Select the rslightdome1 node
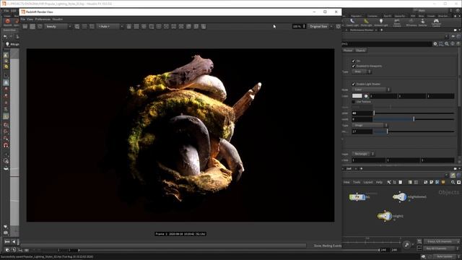 399,196
